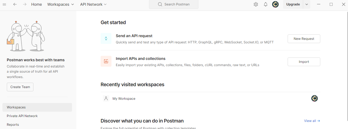
Task: Click the avatar in My Workspace row
Action: point(315,98)
